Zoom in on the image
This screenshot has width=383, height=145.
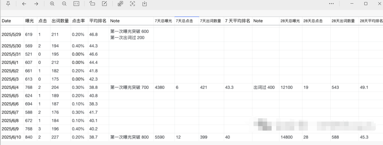point(52,4)
